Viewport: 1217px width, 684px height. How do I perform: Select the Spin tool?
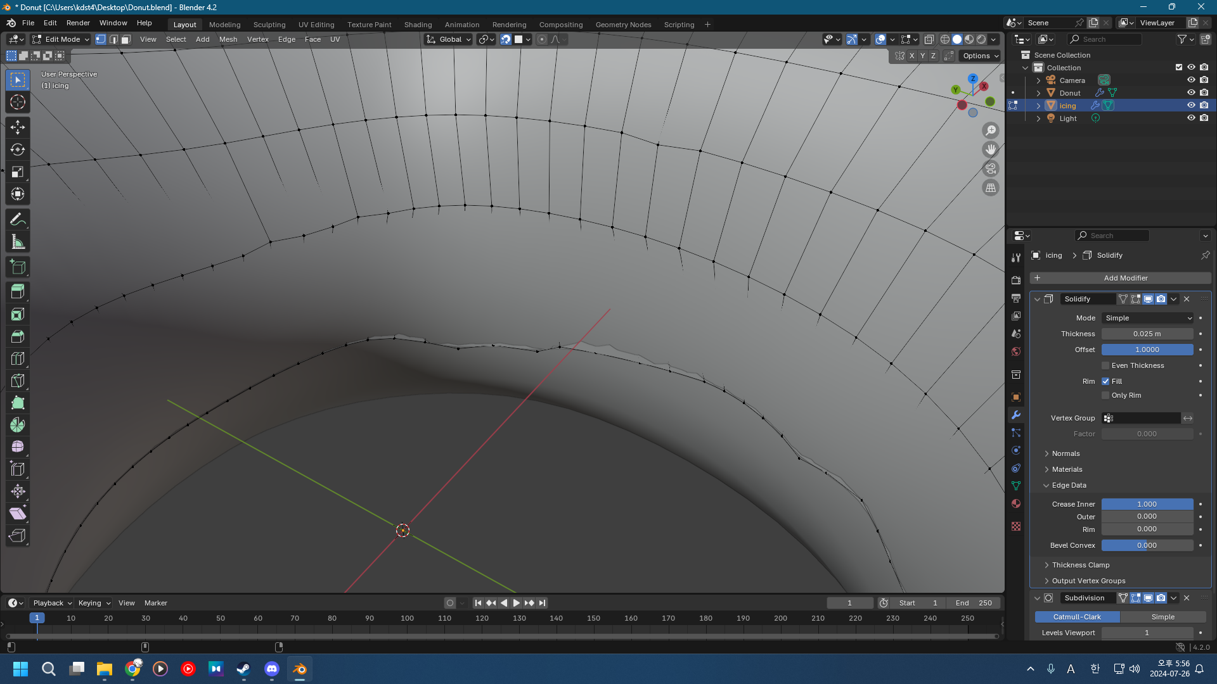pos(18,425)
